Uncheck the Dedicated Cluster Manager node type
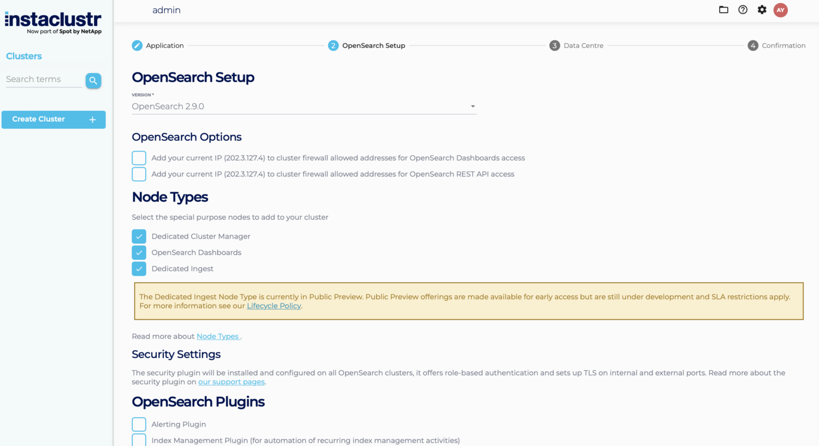This screenshot has width=819, height=446. (x=139, y=236)
